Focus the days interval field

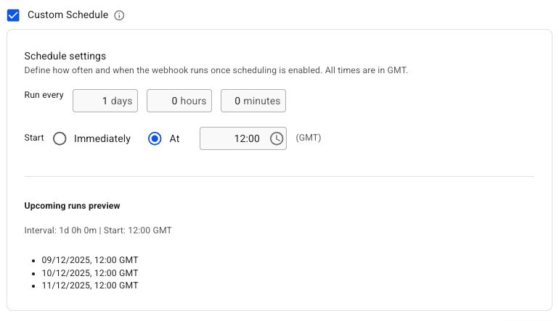point(105,101)
